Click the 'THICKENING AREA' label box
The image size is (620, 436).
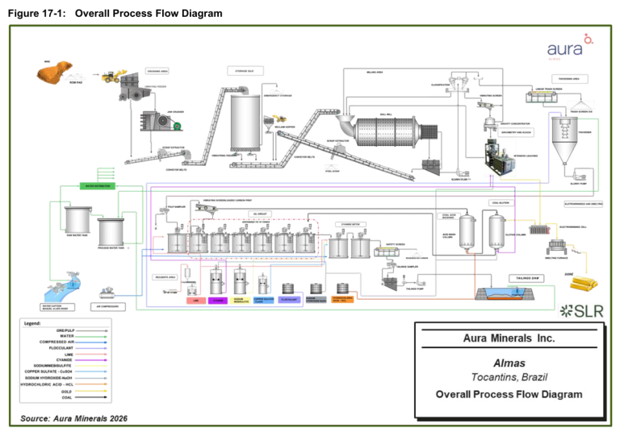coord(569,79)
